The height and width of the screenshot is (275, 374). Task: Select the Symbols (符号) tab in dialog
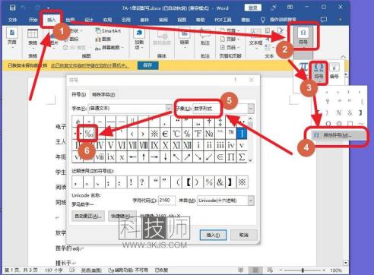coord(79,95)
